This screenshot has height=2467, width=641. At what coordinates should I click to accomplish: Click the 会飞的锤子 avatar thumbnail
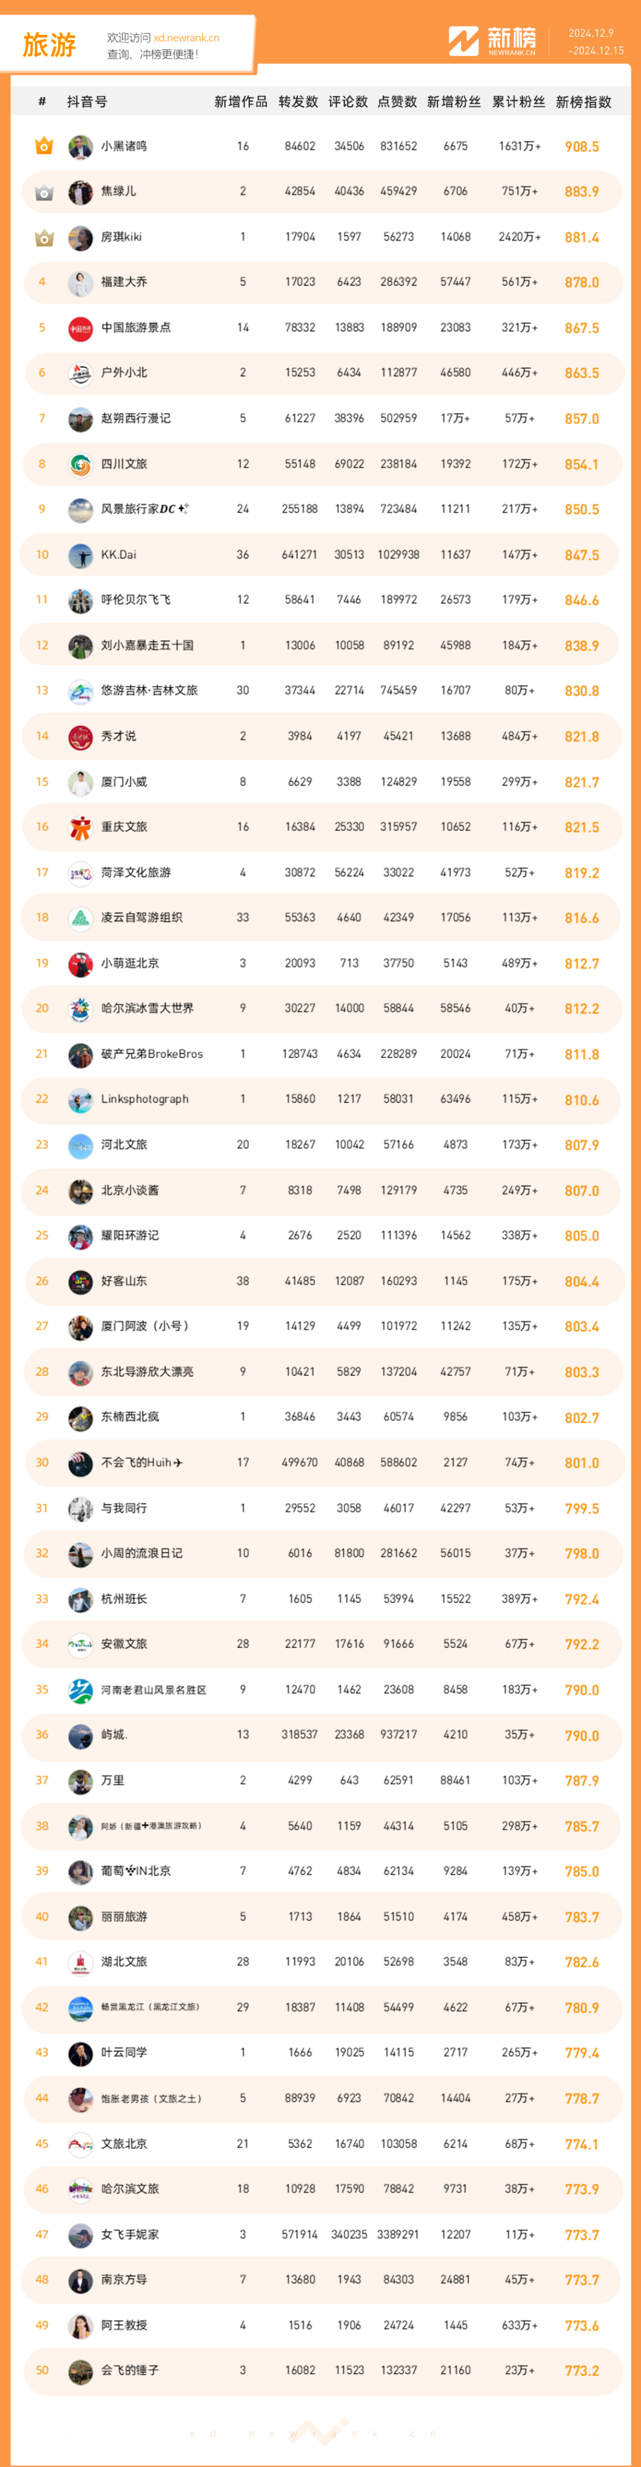tap(81, 2371)
